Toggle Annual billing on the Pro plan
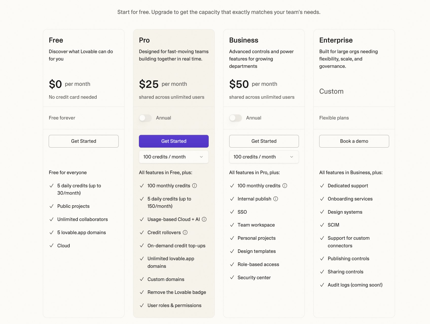The height and width of the screenshot is (324, 430). [x=145, y=118]
